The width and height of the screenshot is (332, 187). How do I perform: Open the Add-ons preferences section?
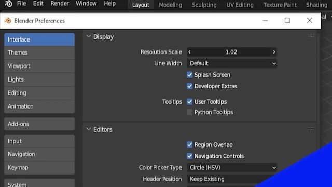click(x=39, y=124)
